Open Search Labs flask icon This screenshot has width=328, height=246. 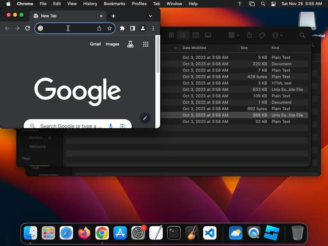coord(130,44)
